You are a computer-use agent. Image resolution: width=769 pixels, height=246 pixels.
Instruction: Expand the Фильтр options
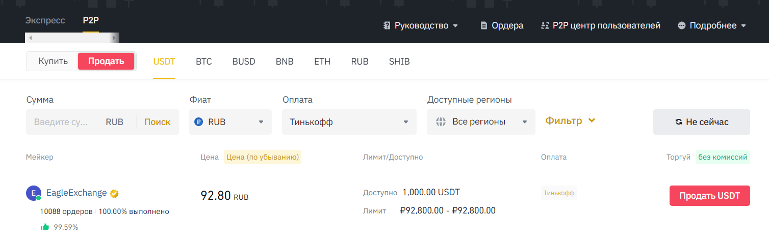coord(570,121)
